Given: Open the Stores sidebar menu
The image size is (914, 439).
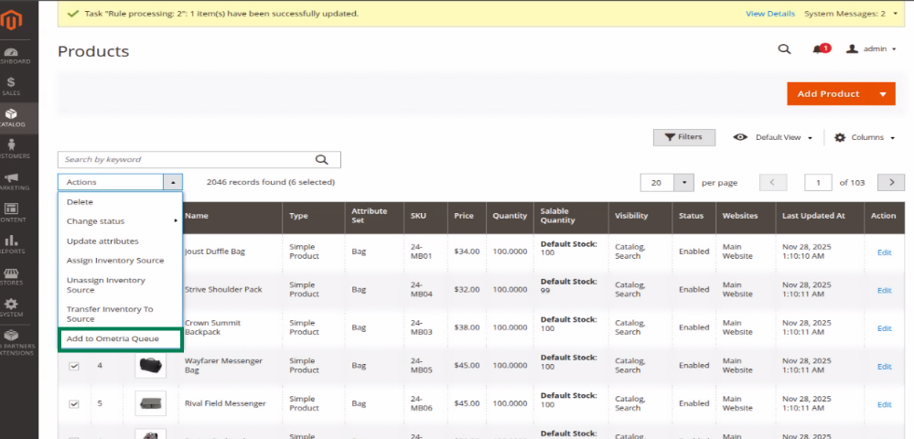Looking at the screenshot, I should [11, 276].
